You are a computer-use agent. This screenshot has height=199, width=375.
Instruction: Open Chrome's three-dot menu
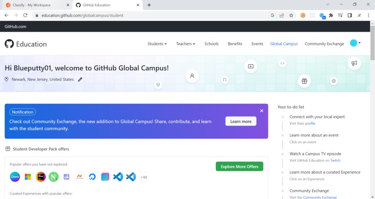tap(368, 15)
